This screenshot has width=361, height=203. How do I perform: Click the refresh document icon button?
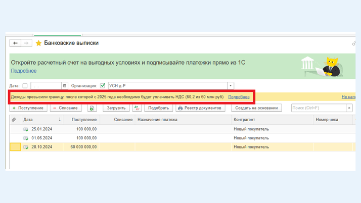[92, 108]
